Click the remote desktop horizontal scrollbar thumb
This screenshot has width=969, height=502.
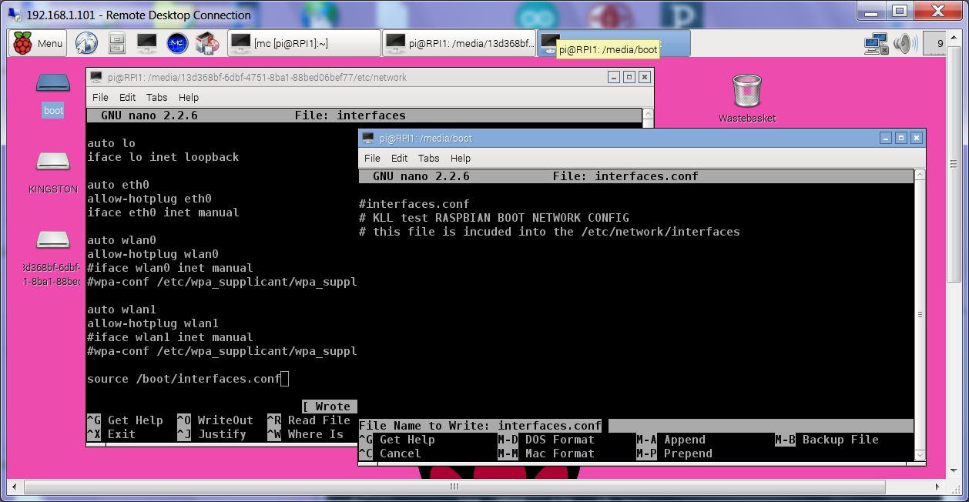coord(454,487)
